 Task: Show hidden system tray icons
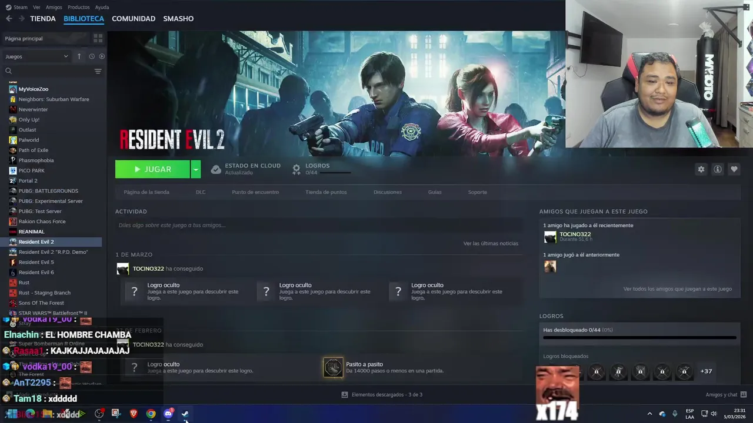(649, 414)
